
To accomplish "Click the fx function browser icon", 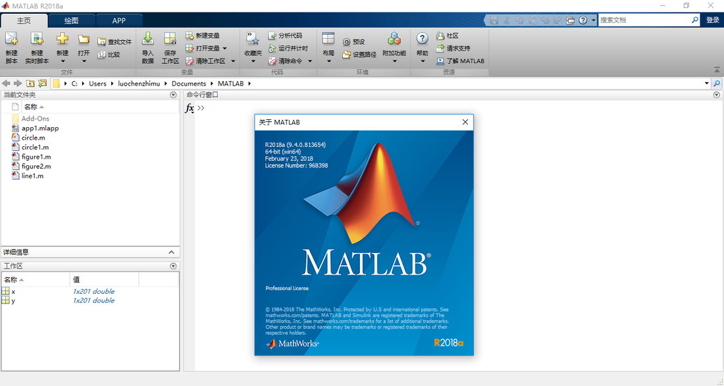I will click(x=190, y=108).
